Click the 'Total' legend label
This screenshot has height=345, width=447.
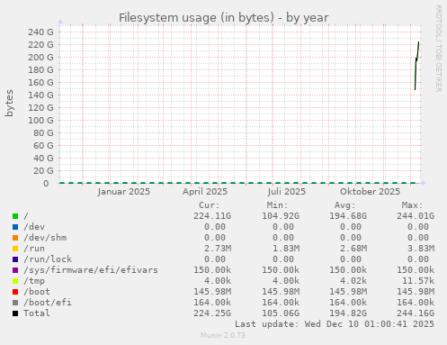tap(37, 313)
